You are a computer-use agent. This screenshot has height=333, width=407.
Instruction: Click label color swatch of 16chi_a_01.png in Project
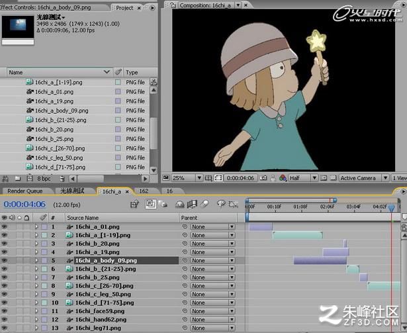118,92
